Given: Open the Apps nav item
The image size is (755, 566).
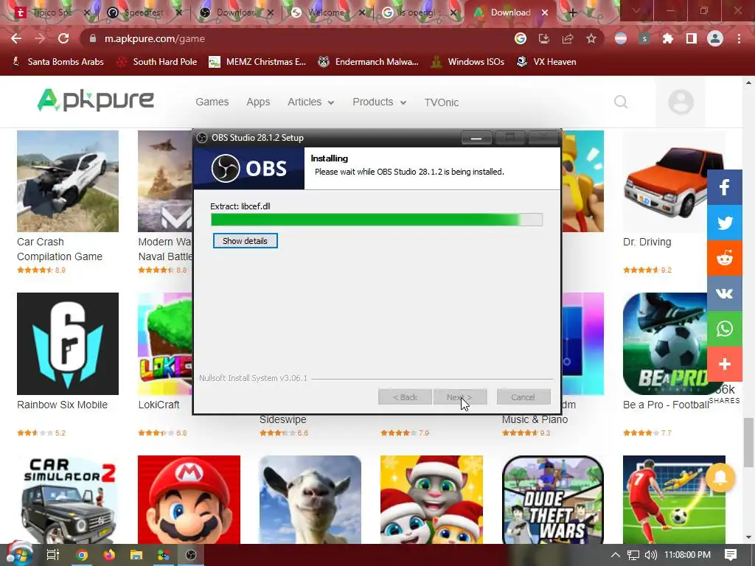Looking at the screenshot, I should 258,102.
